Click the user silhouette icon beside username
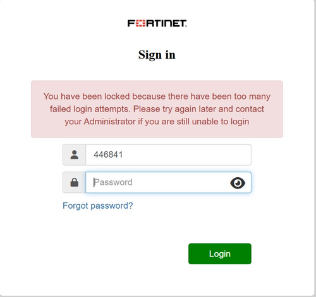The height and width of the screenshot is (297, 316). pyautogui.click(x=74, y=154)
